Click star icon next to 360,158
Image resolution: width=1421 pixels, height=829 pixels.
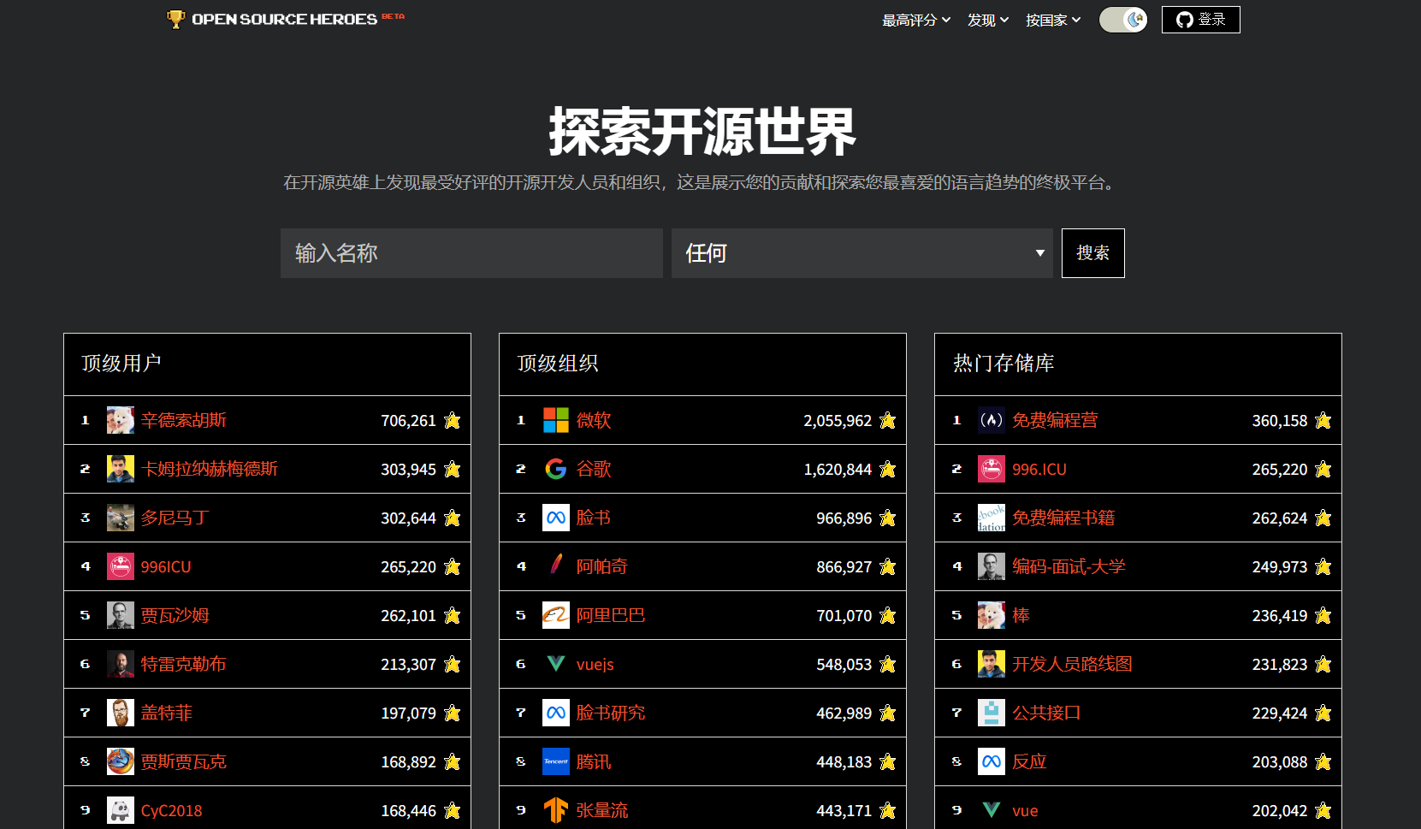pyautogui.click(x=1323, y=420)
